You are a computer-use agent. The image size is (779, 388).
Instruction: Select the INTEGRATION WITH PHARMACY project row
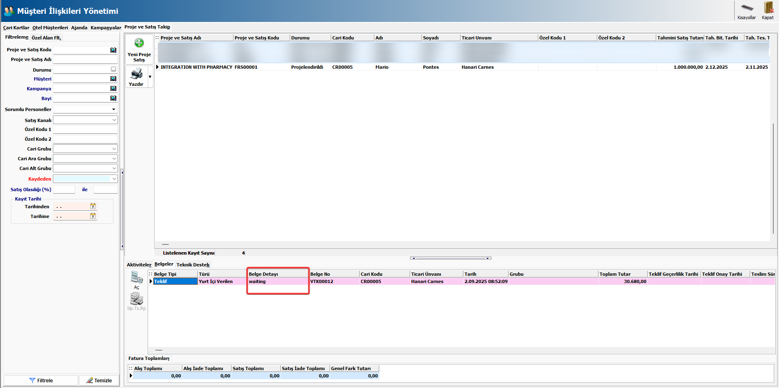pyautogui.click(x=196, y=67)
